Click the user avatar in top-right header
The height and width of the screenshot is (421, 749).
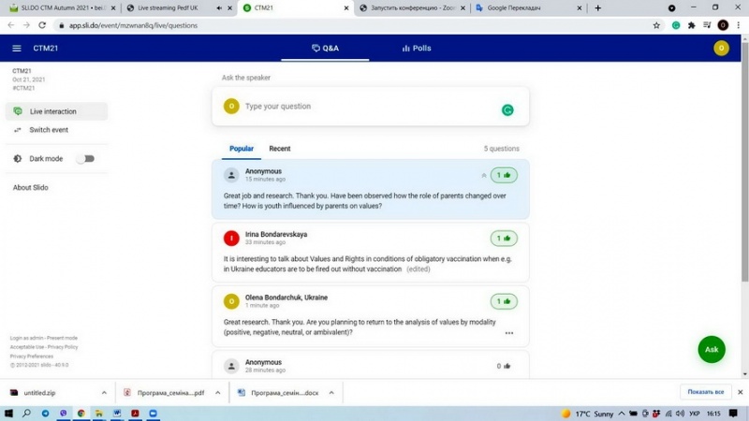pyautogui.click(x=721, y=49)
